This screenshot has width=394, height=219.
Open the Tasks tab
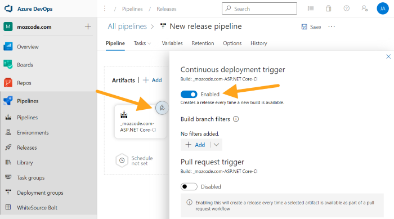tap(140, 43)
